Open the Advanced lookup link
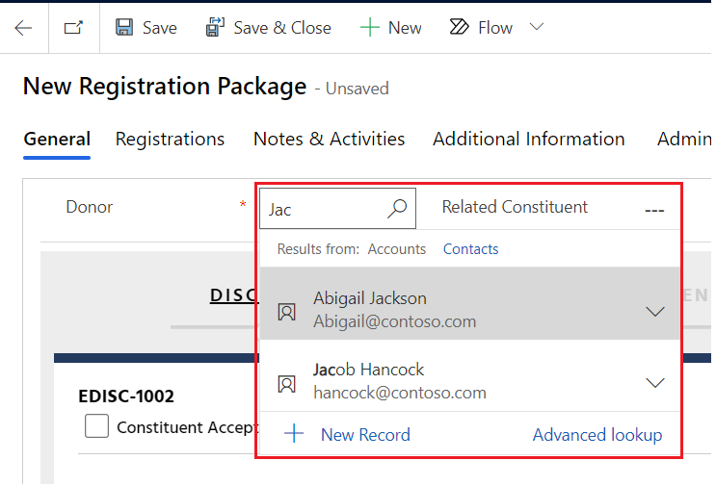This screenshot has height=486, width=716. [597, 435]
